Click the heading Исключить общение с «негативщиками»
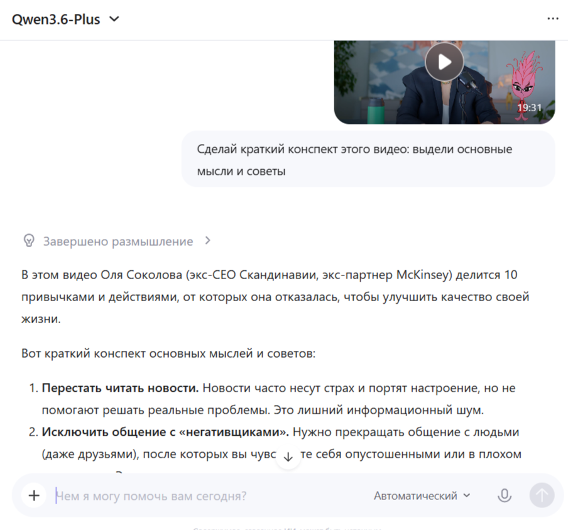568x530 pixels. tap(165, 432)
